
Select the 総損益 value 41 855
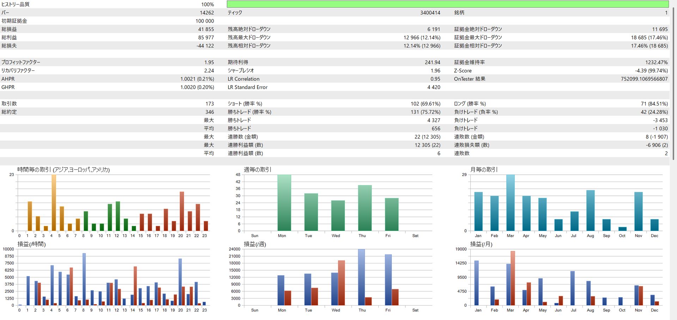(x=206, y=29)
